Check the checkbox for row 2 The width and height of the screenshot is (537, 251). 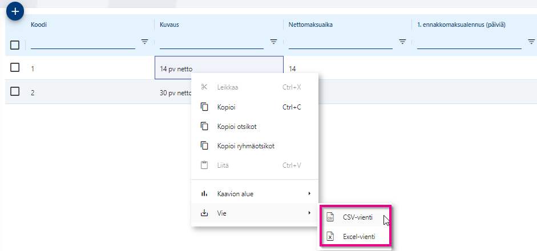(15, 91)
